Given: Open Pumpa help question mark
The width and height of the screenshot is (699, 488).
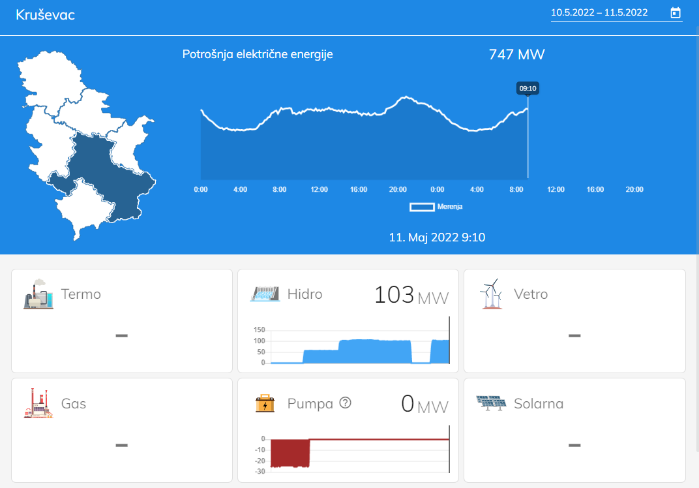Looking at the screenshot, I should click(346, 403).
